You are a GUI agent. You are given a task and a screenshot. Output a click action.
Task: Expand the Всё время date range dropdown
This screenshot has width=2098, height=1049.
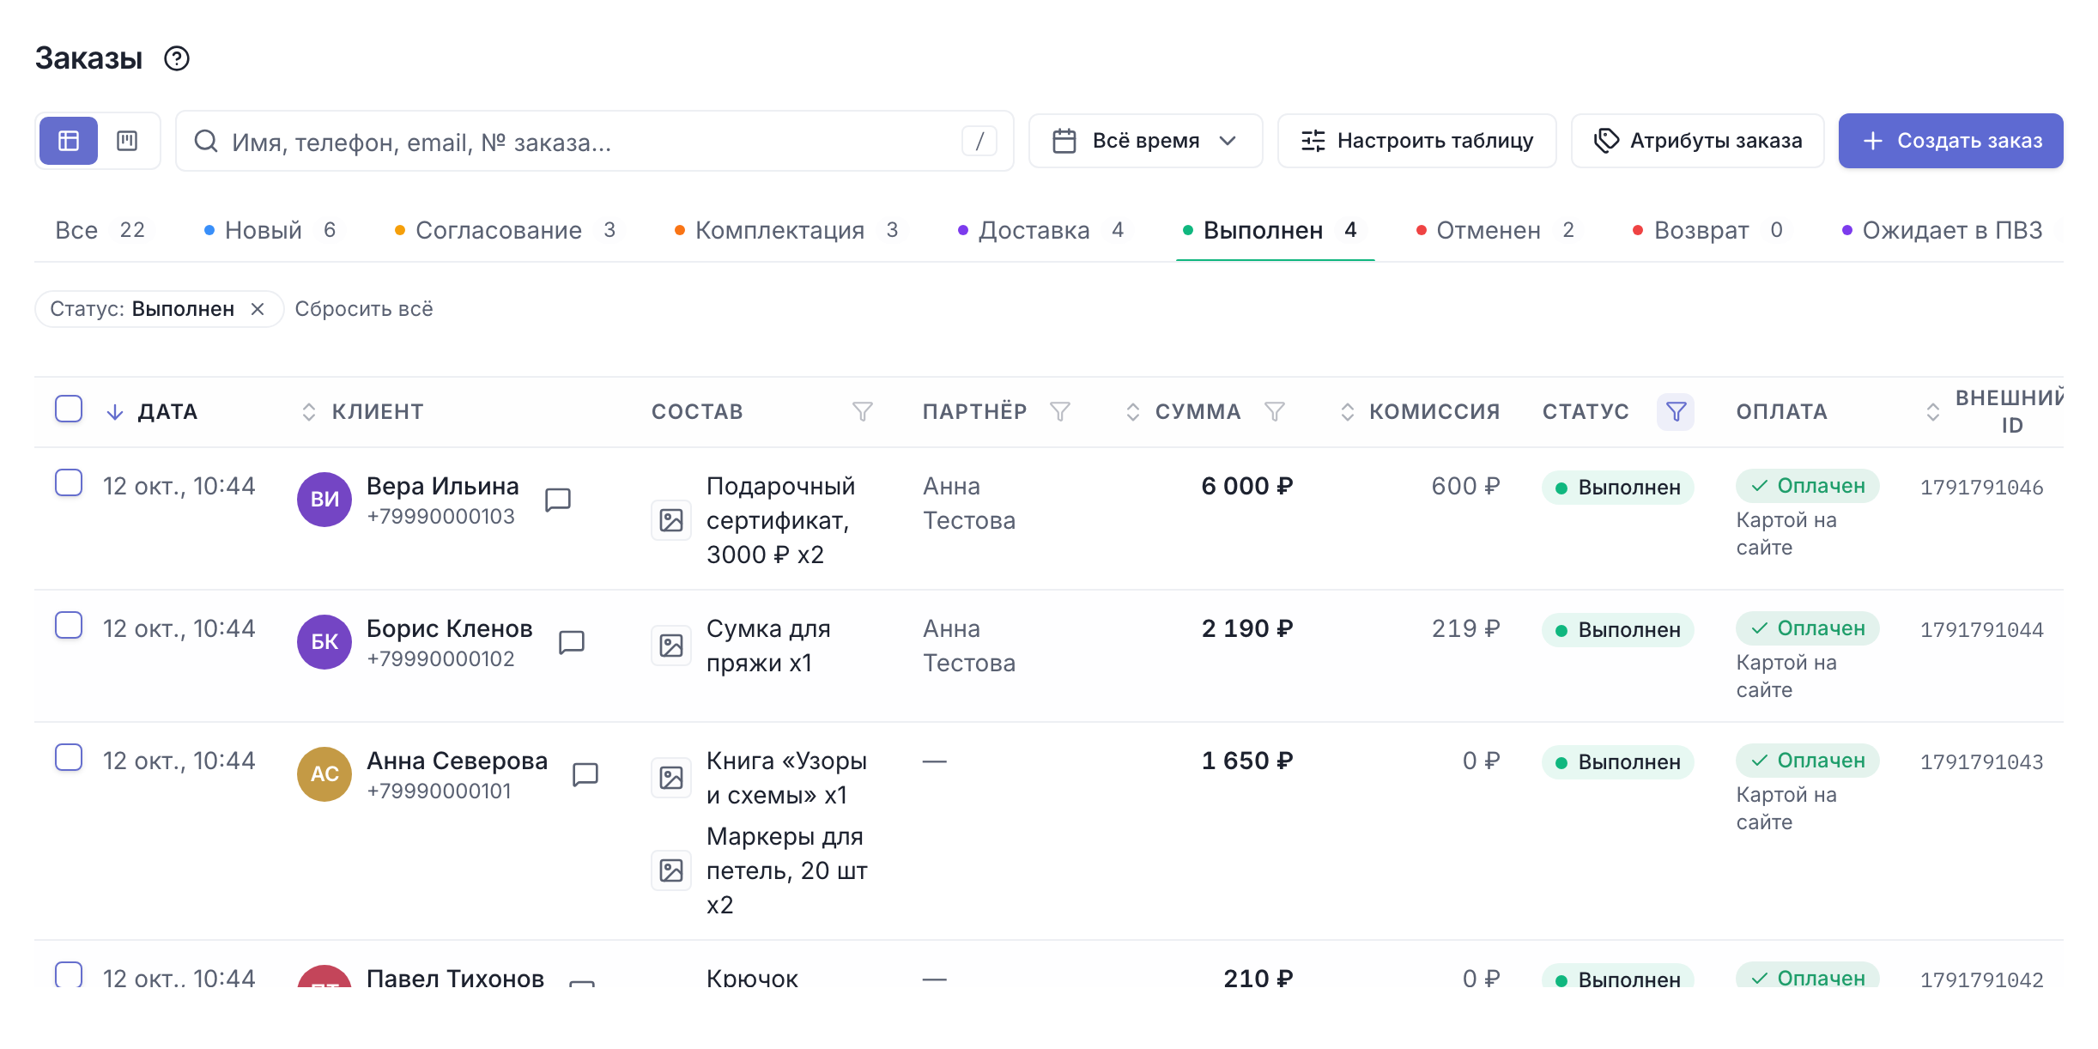(x=1146, y=141)
